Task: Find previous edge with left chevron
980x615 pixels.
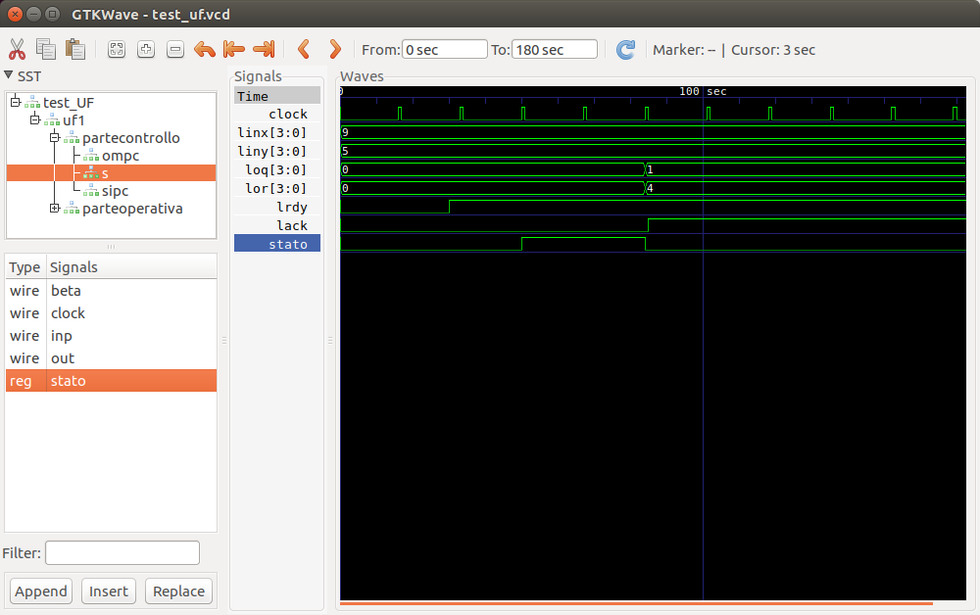Action: coord(304,49)
